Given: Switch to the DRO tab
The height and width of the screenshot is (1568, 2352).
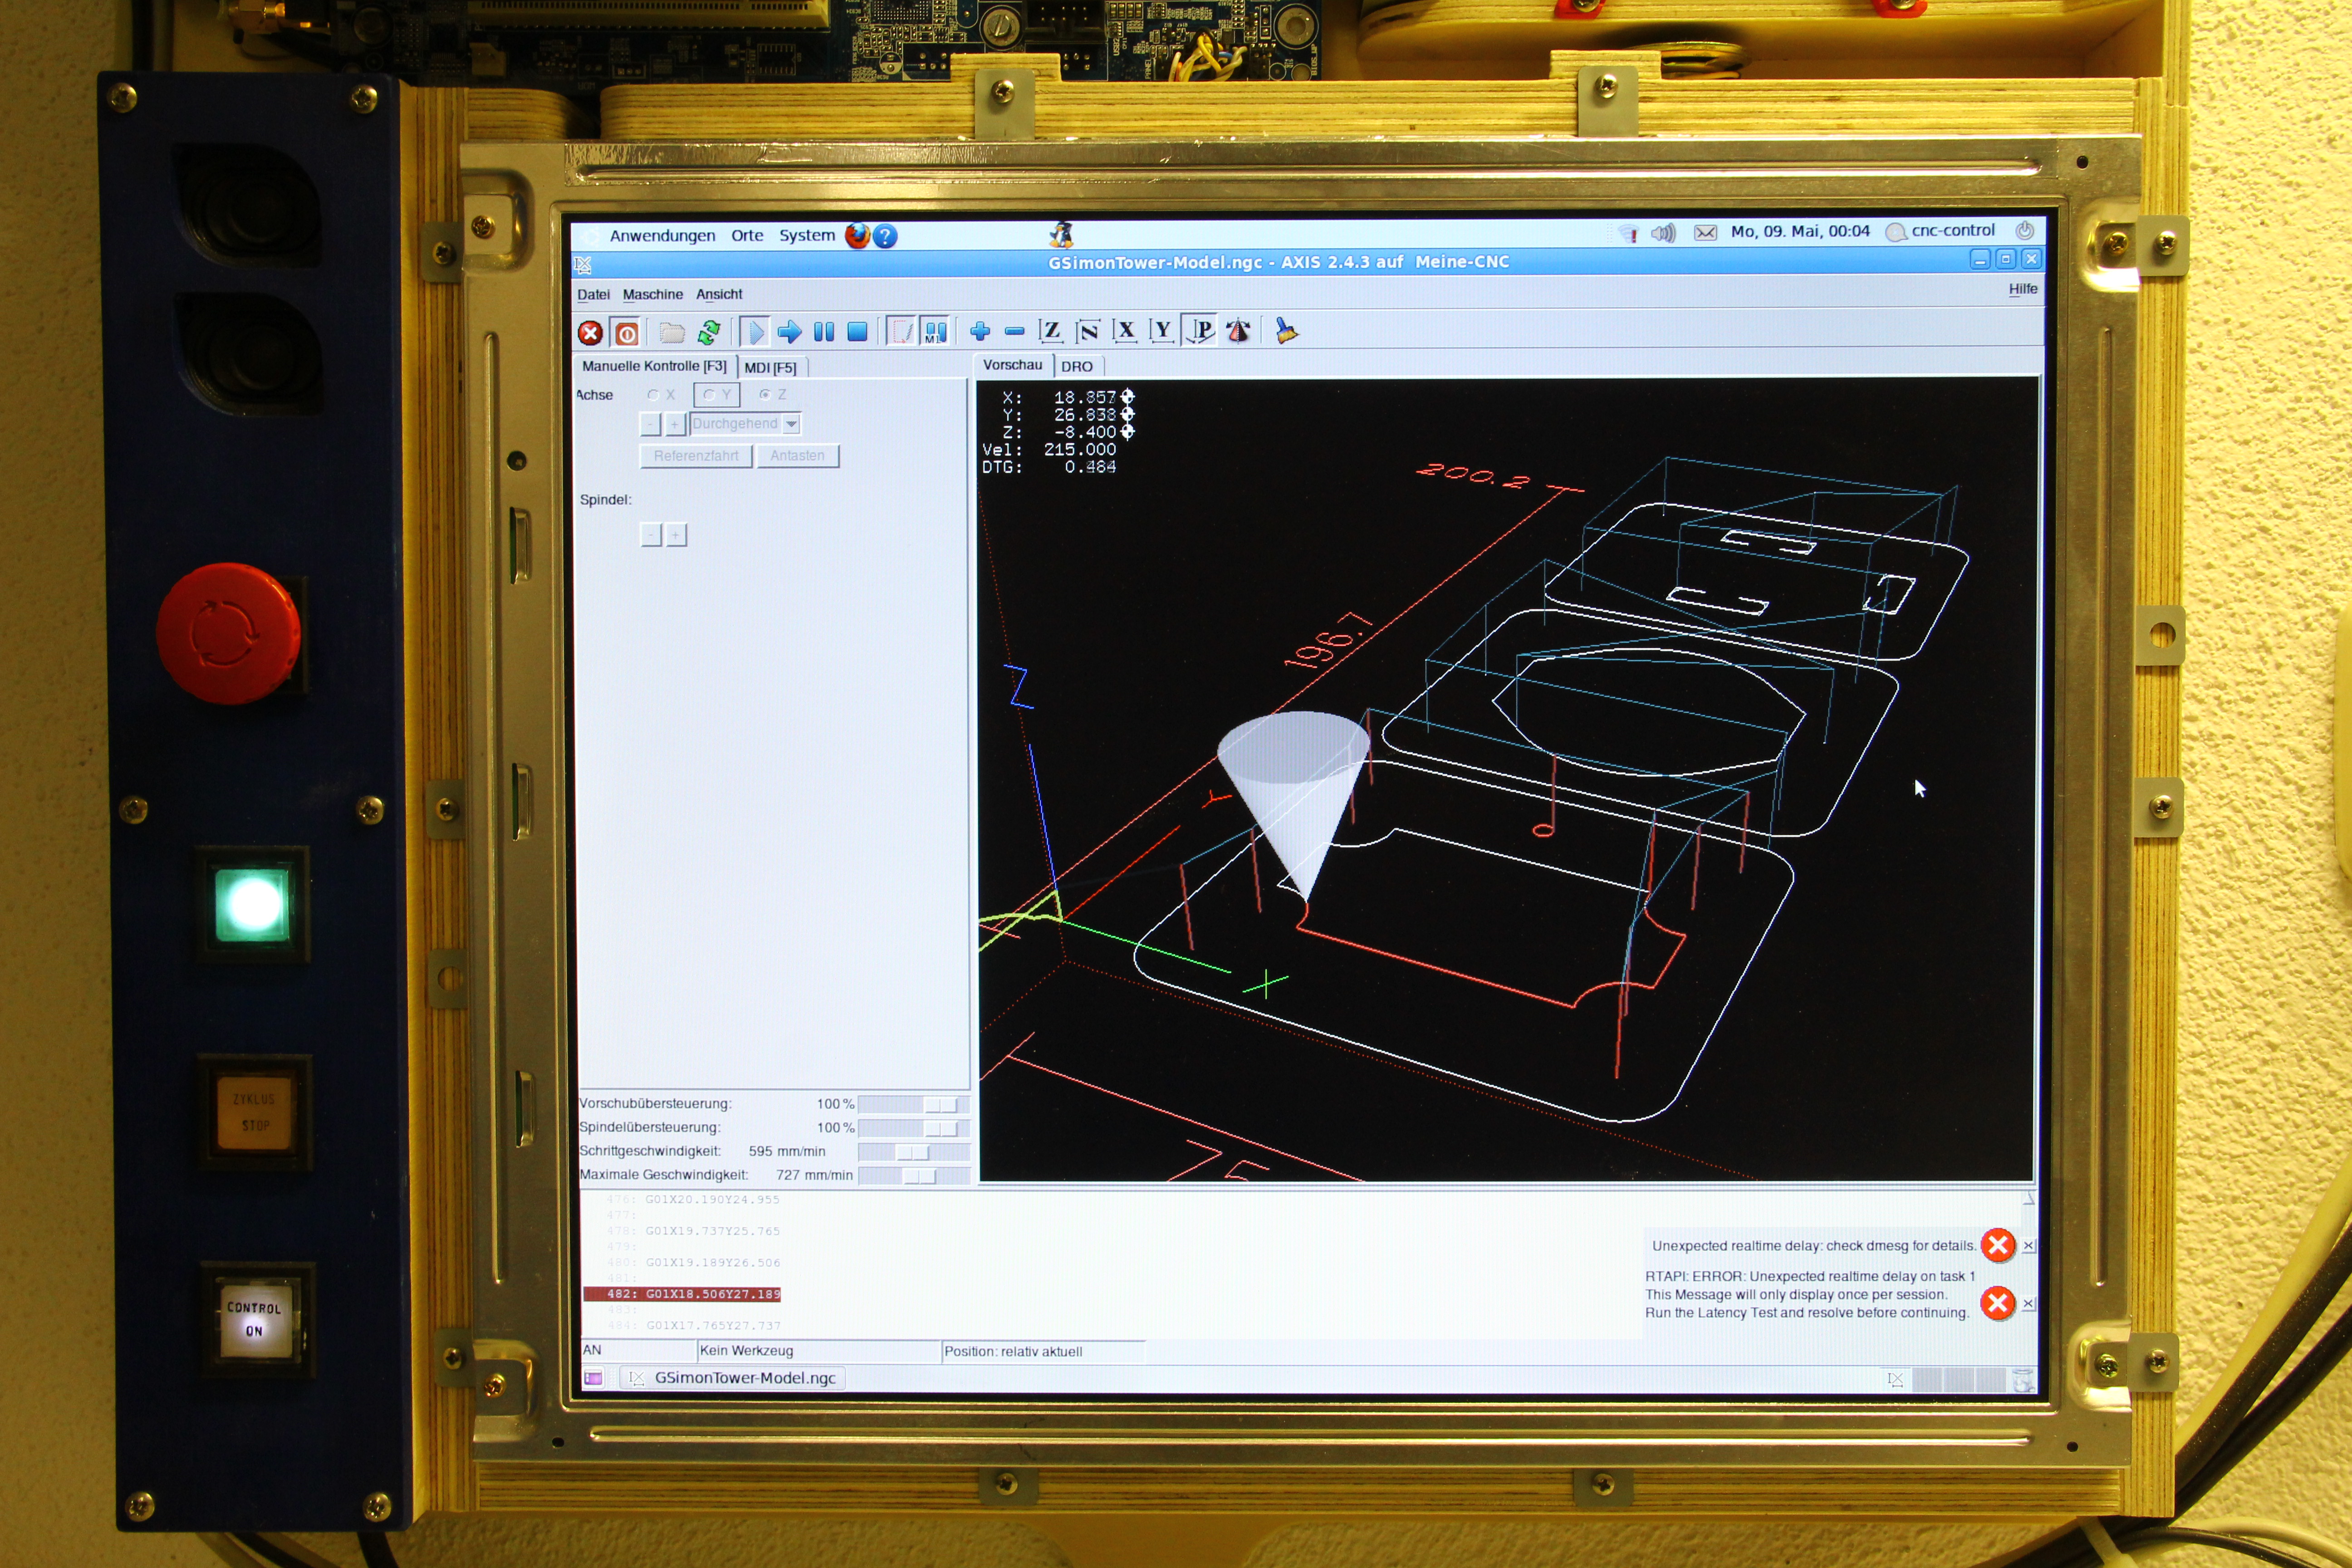Looking at the screenshot, I should coord(1076,366).
